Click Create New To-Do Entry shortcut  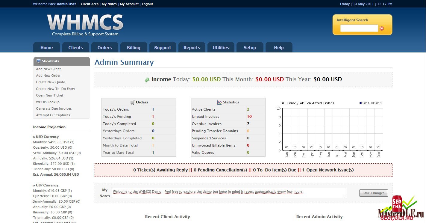pos(55,89)
